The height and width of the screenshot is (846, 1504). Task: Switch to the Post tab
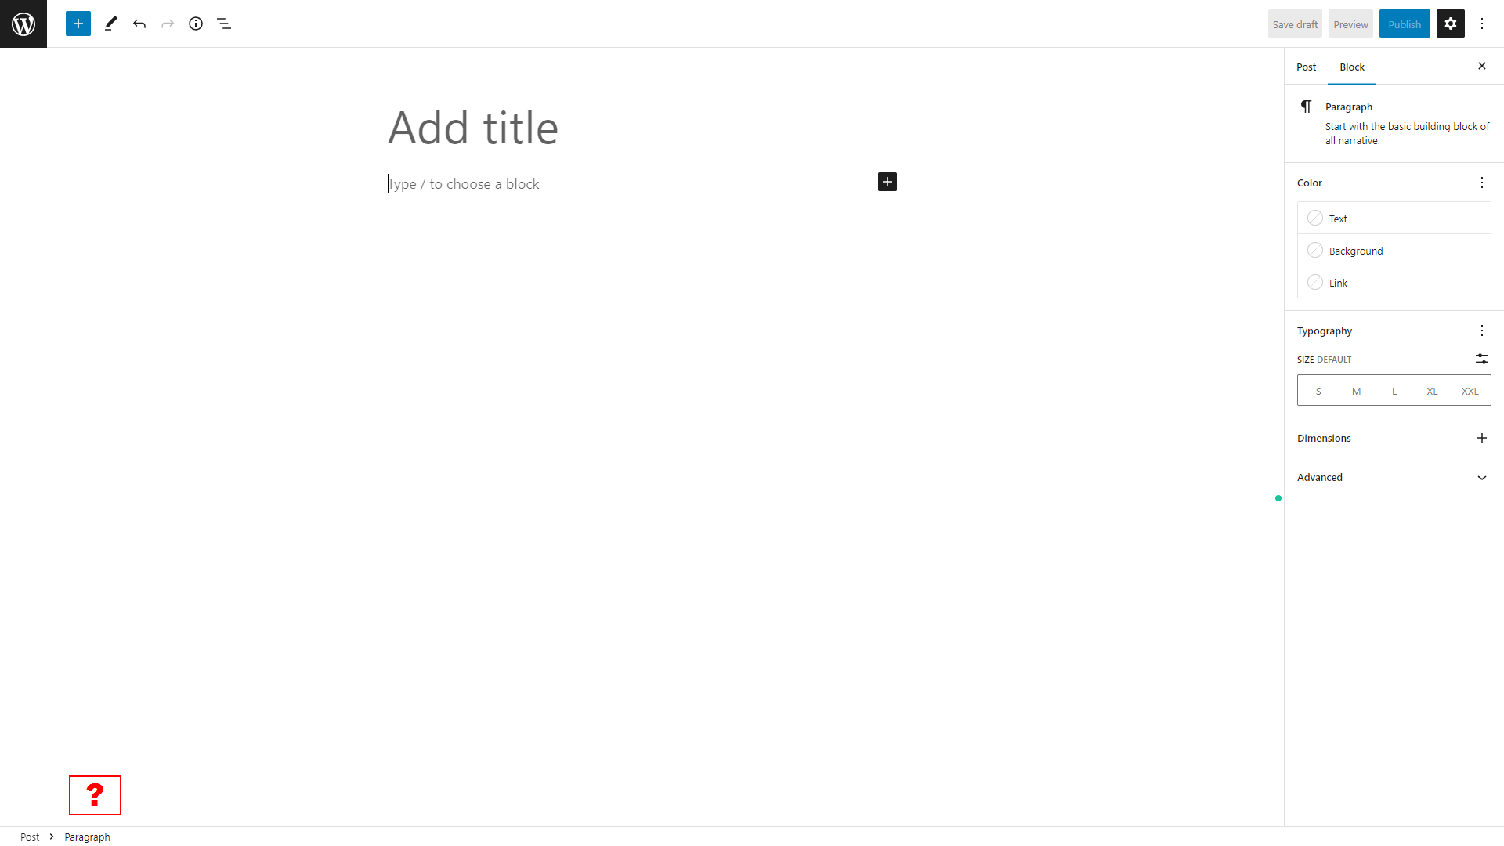(x=1307, y=66)
